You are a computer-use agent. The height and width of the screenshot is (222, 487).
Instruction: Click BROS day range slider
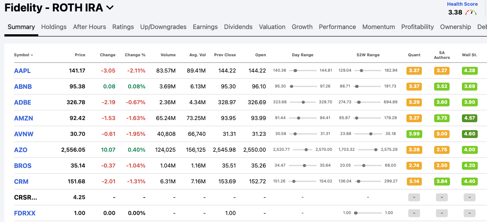pos(303,166)
